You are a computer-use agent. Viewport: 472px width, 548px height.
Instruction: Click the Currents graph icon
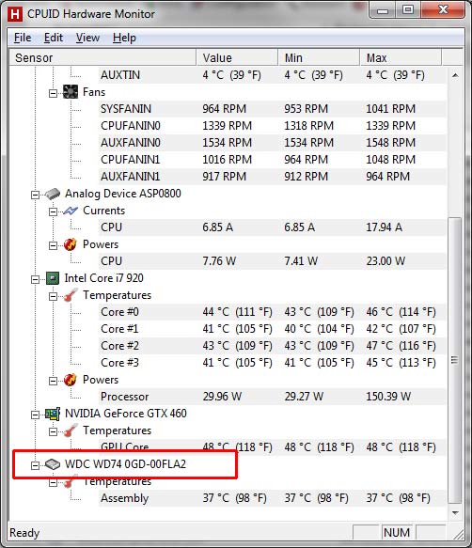point(71,211)
